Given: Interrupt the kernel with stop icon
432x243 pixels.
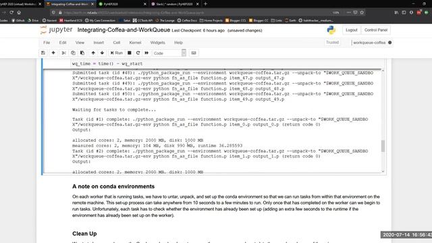Looking at the screenshot, I should tap(129, 53).
